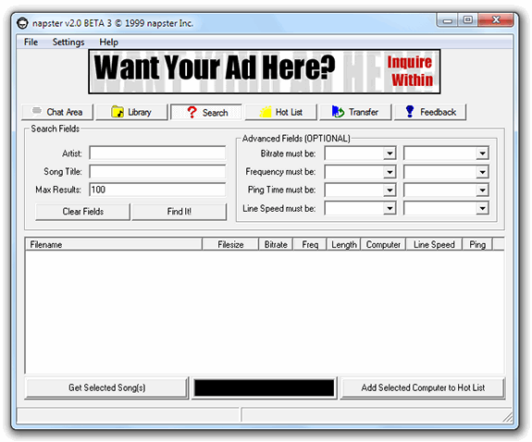This screenshot has width=532, height=442.
Task: Click the Max Results field showing 100
Action: point(157,190)
